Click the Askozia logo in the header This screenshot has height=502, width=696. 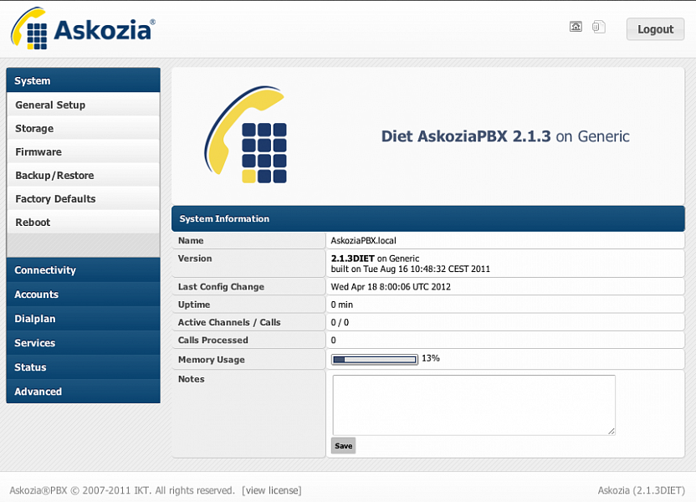83,28
